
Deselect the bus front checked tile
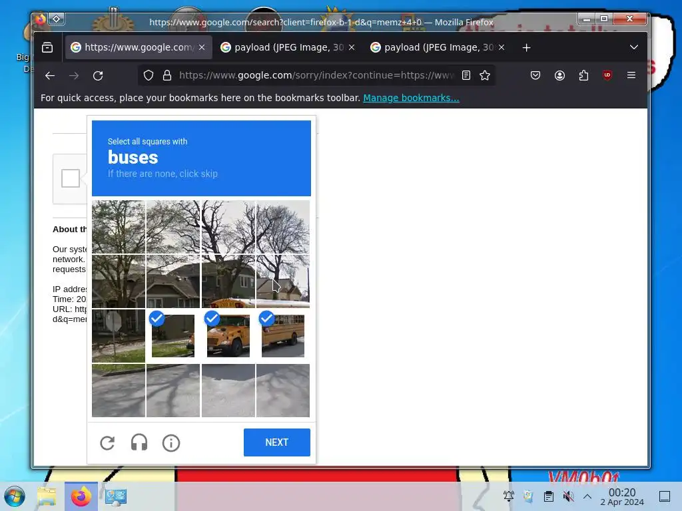(228, 336)
